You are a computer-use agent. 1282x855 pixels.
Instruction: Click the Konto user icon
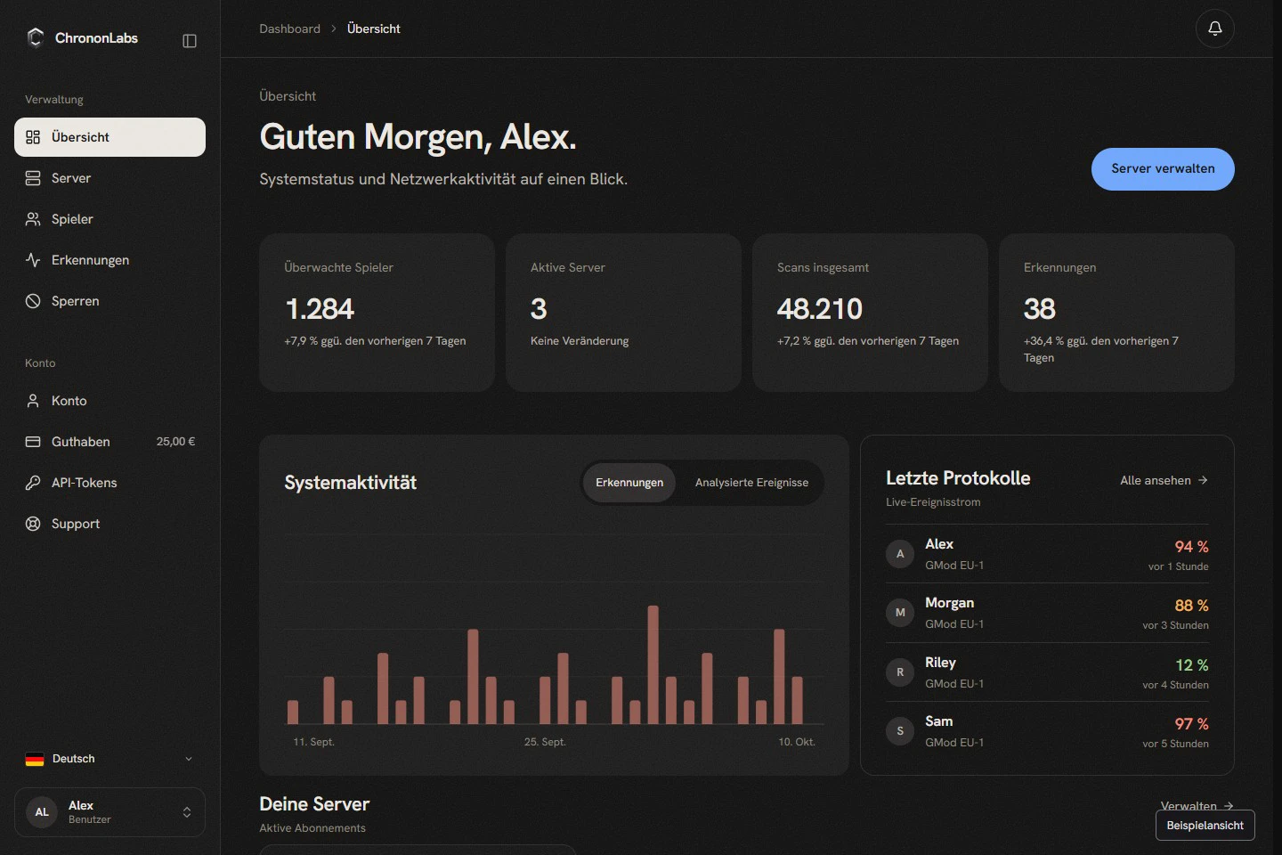pyautogui.click(x=33, y=401)
